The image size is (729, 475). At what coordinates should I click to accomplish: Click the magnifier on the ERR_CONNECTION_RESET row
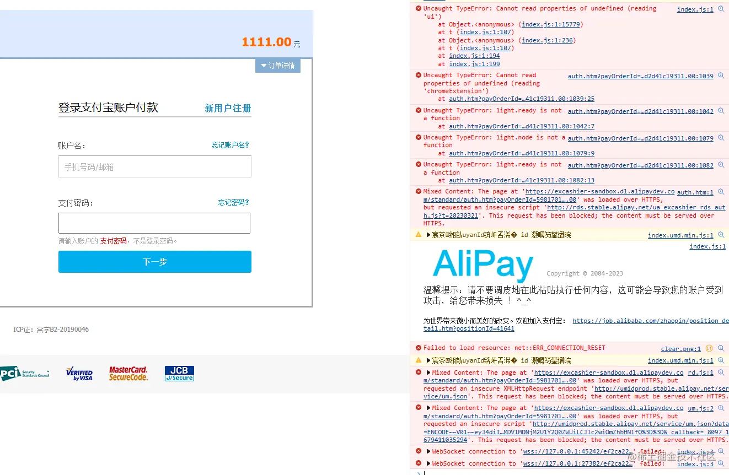721,348
